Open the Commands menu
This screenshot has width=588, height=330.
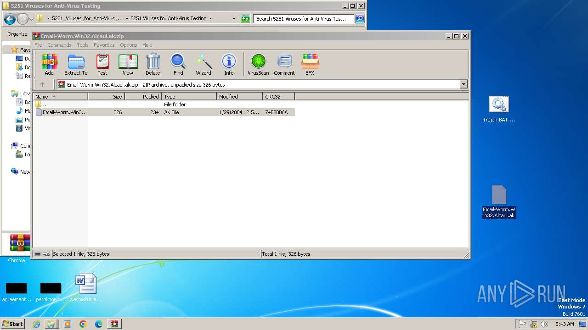pos(59,45)
